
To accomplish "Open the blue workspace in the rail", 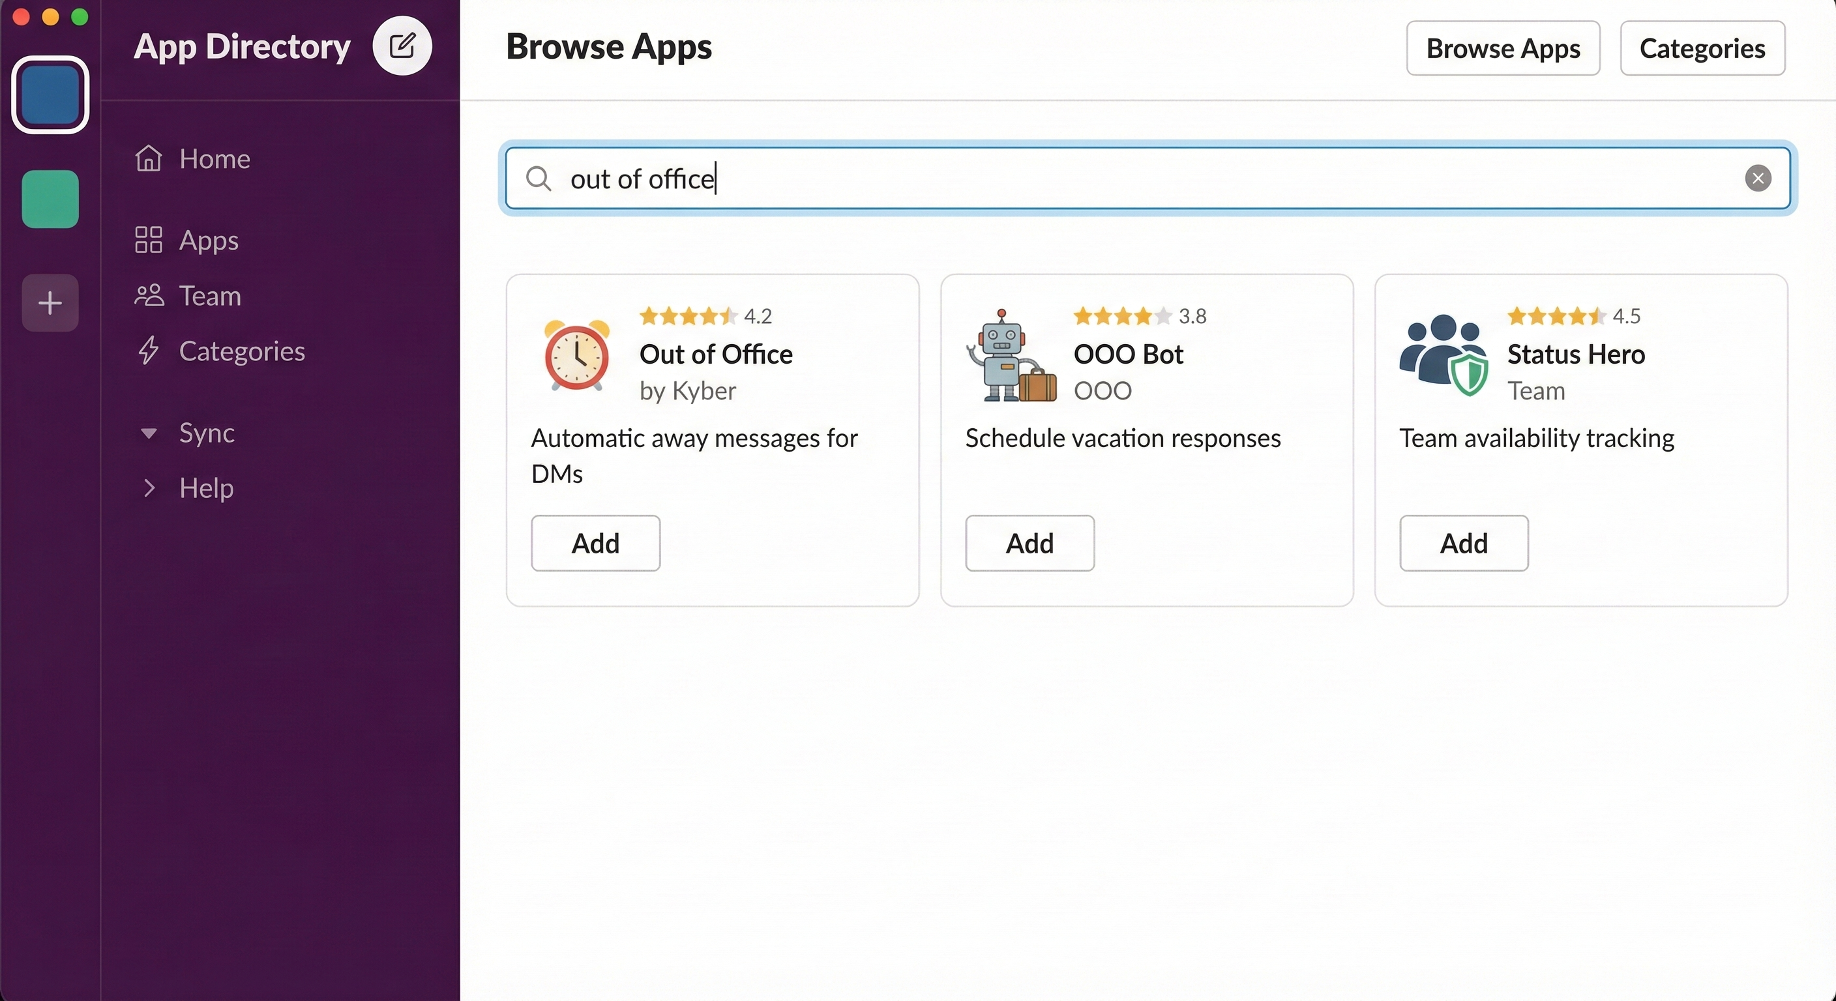I will click(x=50, y=94).
